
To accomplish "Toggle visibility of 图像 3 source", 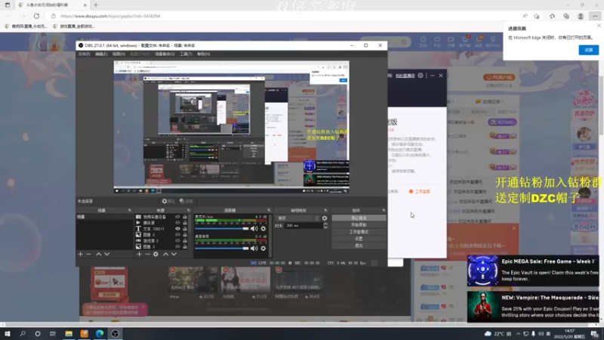I will pyautogui.click(x=177, y=247).
